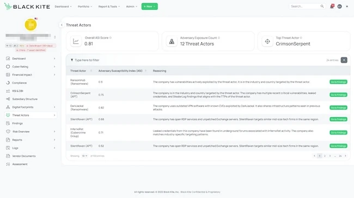Click the table export icon button
Image resolution: width=354 pixels, height=198 pixels.
coord(344,60)
